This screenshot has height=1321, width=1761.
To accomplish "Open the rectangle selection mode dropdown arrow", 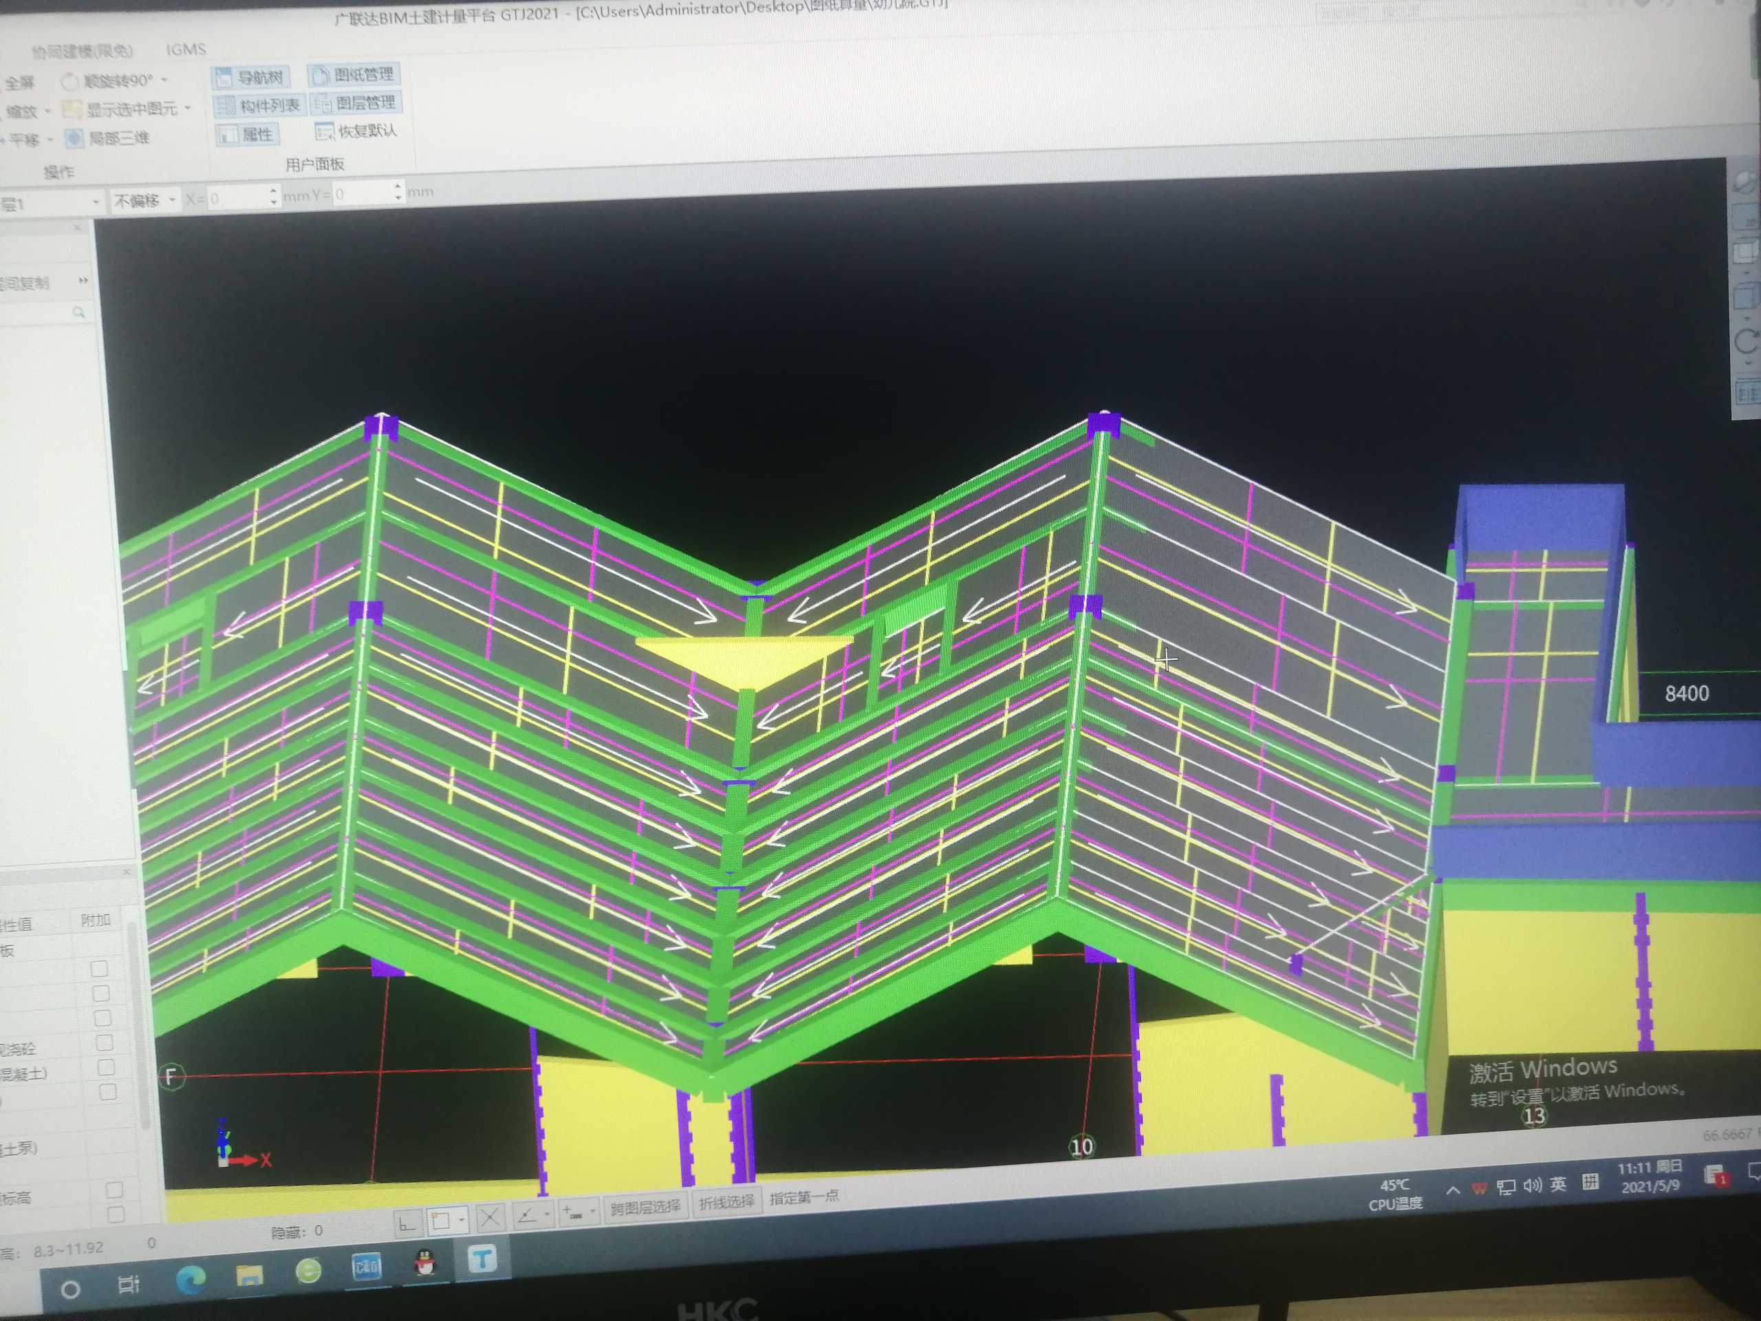I will coord(462,1220).
